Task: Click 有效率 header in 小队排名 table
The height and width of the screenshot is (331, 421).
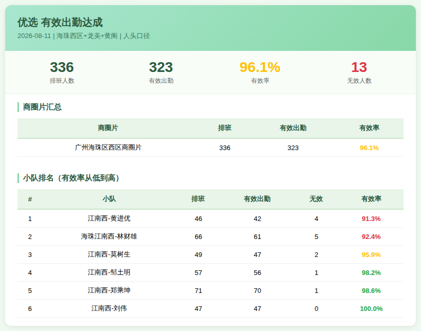Action: pos(371,199)
